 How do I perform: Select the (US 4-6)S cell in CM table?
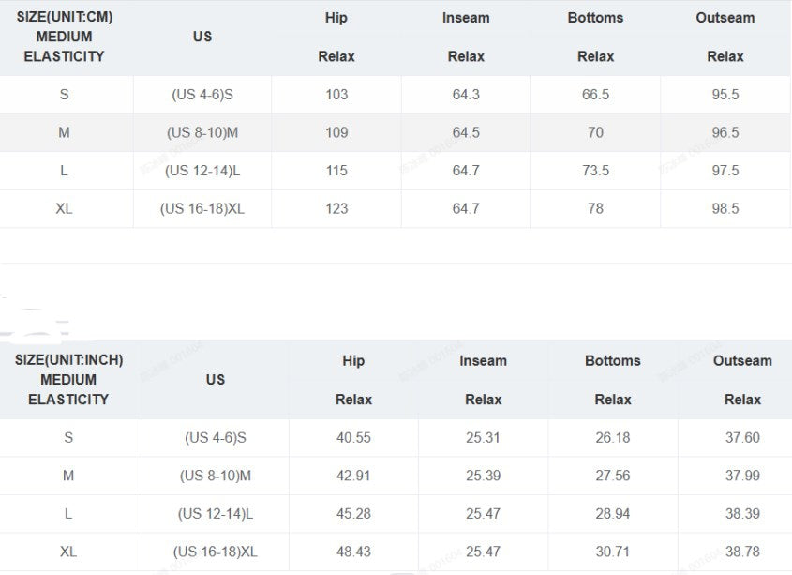(x=202, y=95)
